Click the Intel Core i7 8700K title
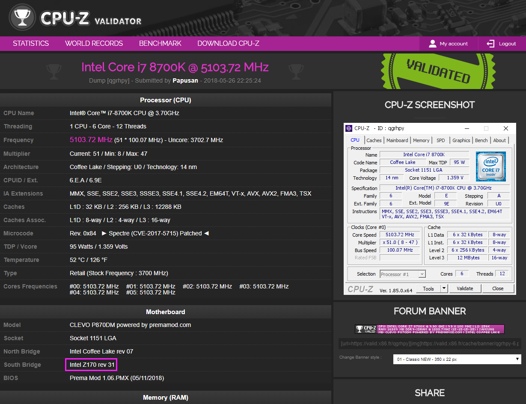 coord(175,67)
